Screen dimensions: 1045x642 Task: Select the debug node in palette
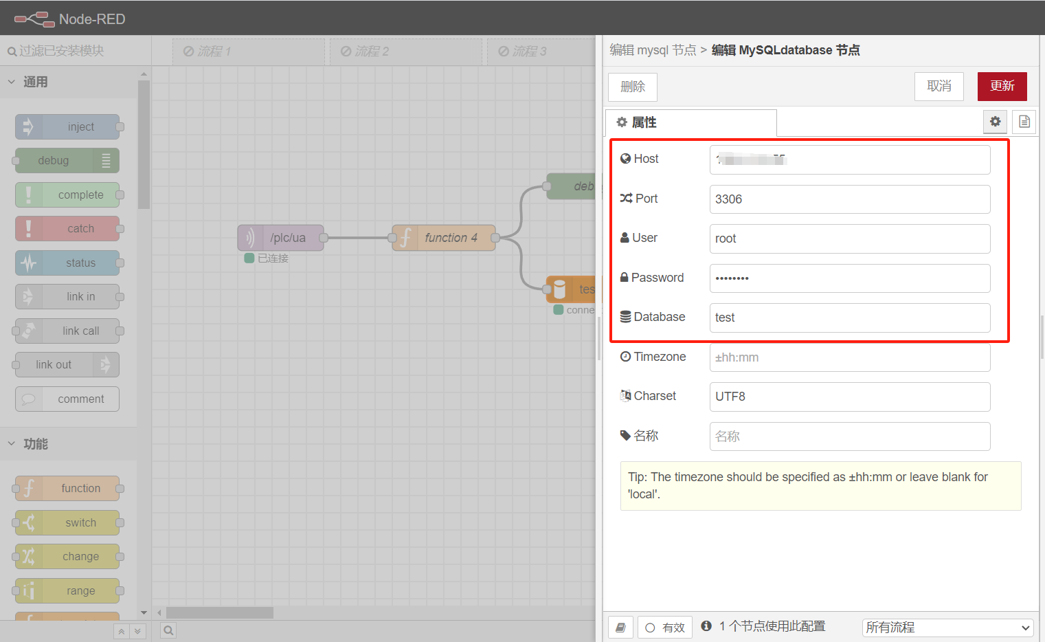(x=67, y=161)
